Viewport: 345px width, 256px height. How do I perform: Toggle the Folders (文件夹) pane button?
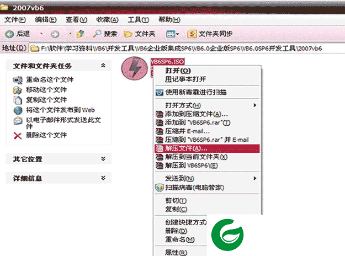coord(139,34)
